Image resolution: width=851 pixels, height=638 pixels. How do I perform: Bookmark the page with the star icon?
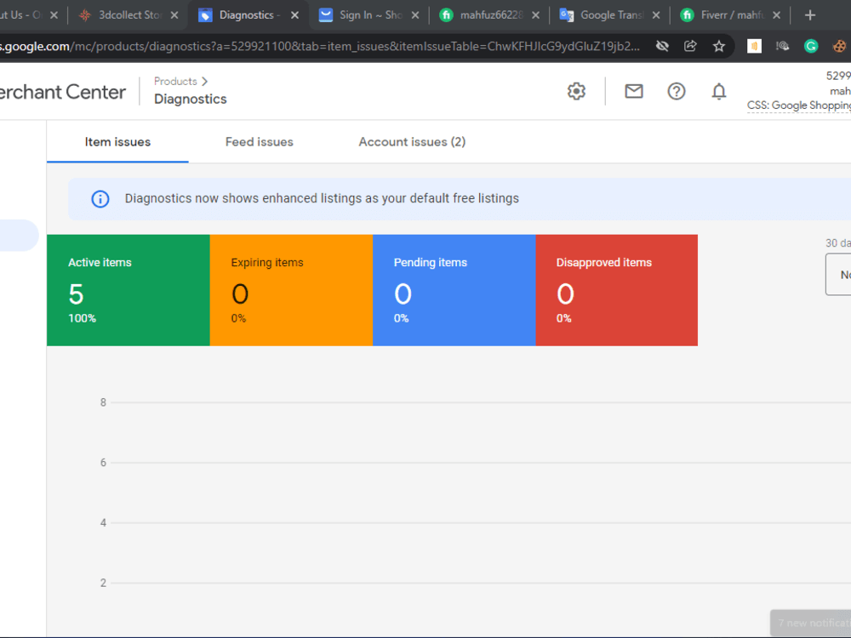click(x=718, y=46)
